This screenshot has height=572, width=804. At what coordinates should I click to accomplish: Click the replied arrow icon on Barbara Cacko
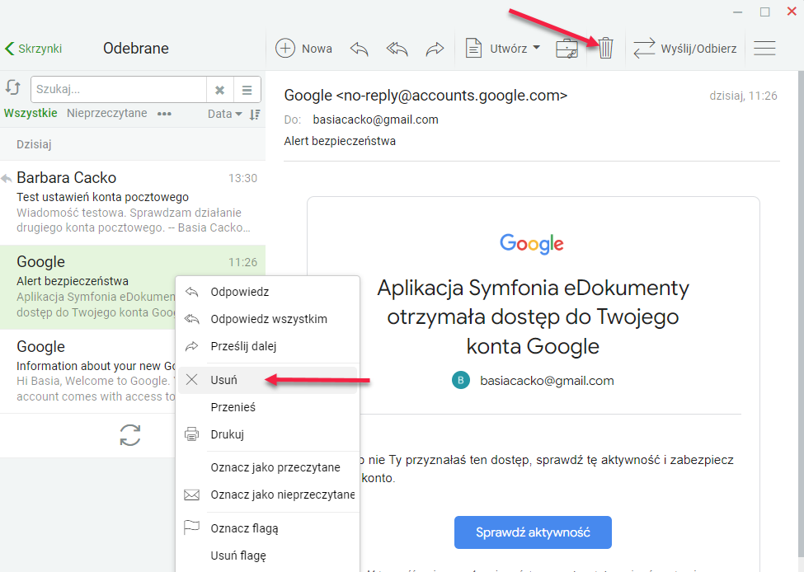[6, 178]
